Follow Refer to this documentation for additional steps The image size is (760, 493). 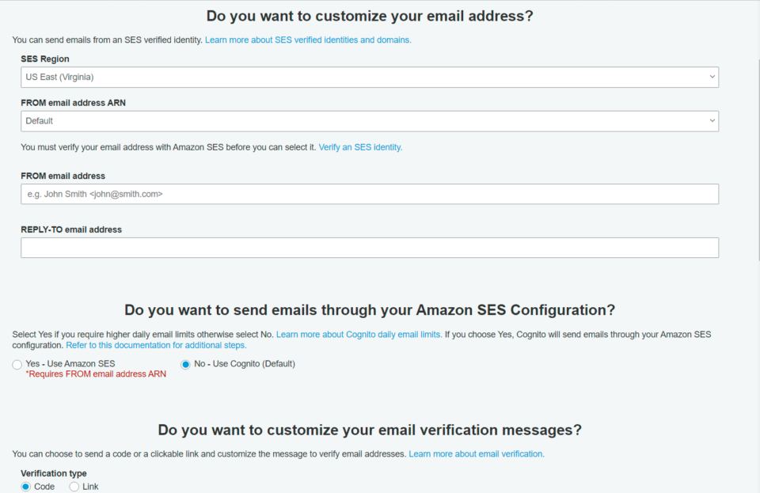pos(155,344)
